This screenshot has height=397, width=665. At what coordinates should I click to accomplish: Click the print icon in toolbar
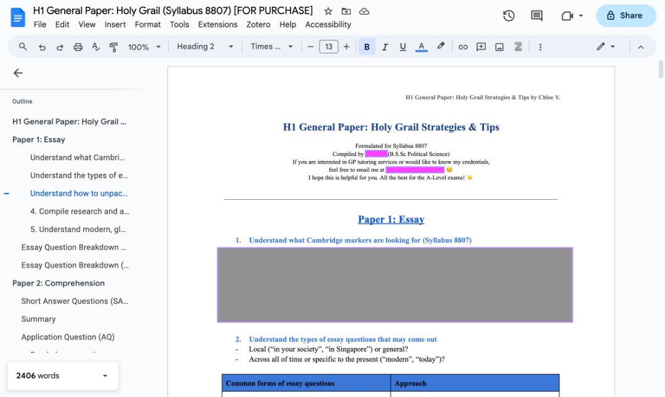78,47
